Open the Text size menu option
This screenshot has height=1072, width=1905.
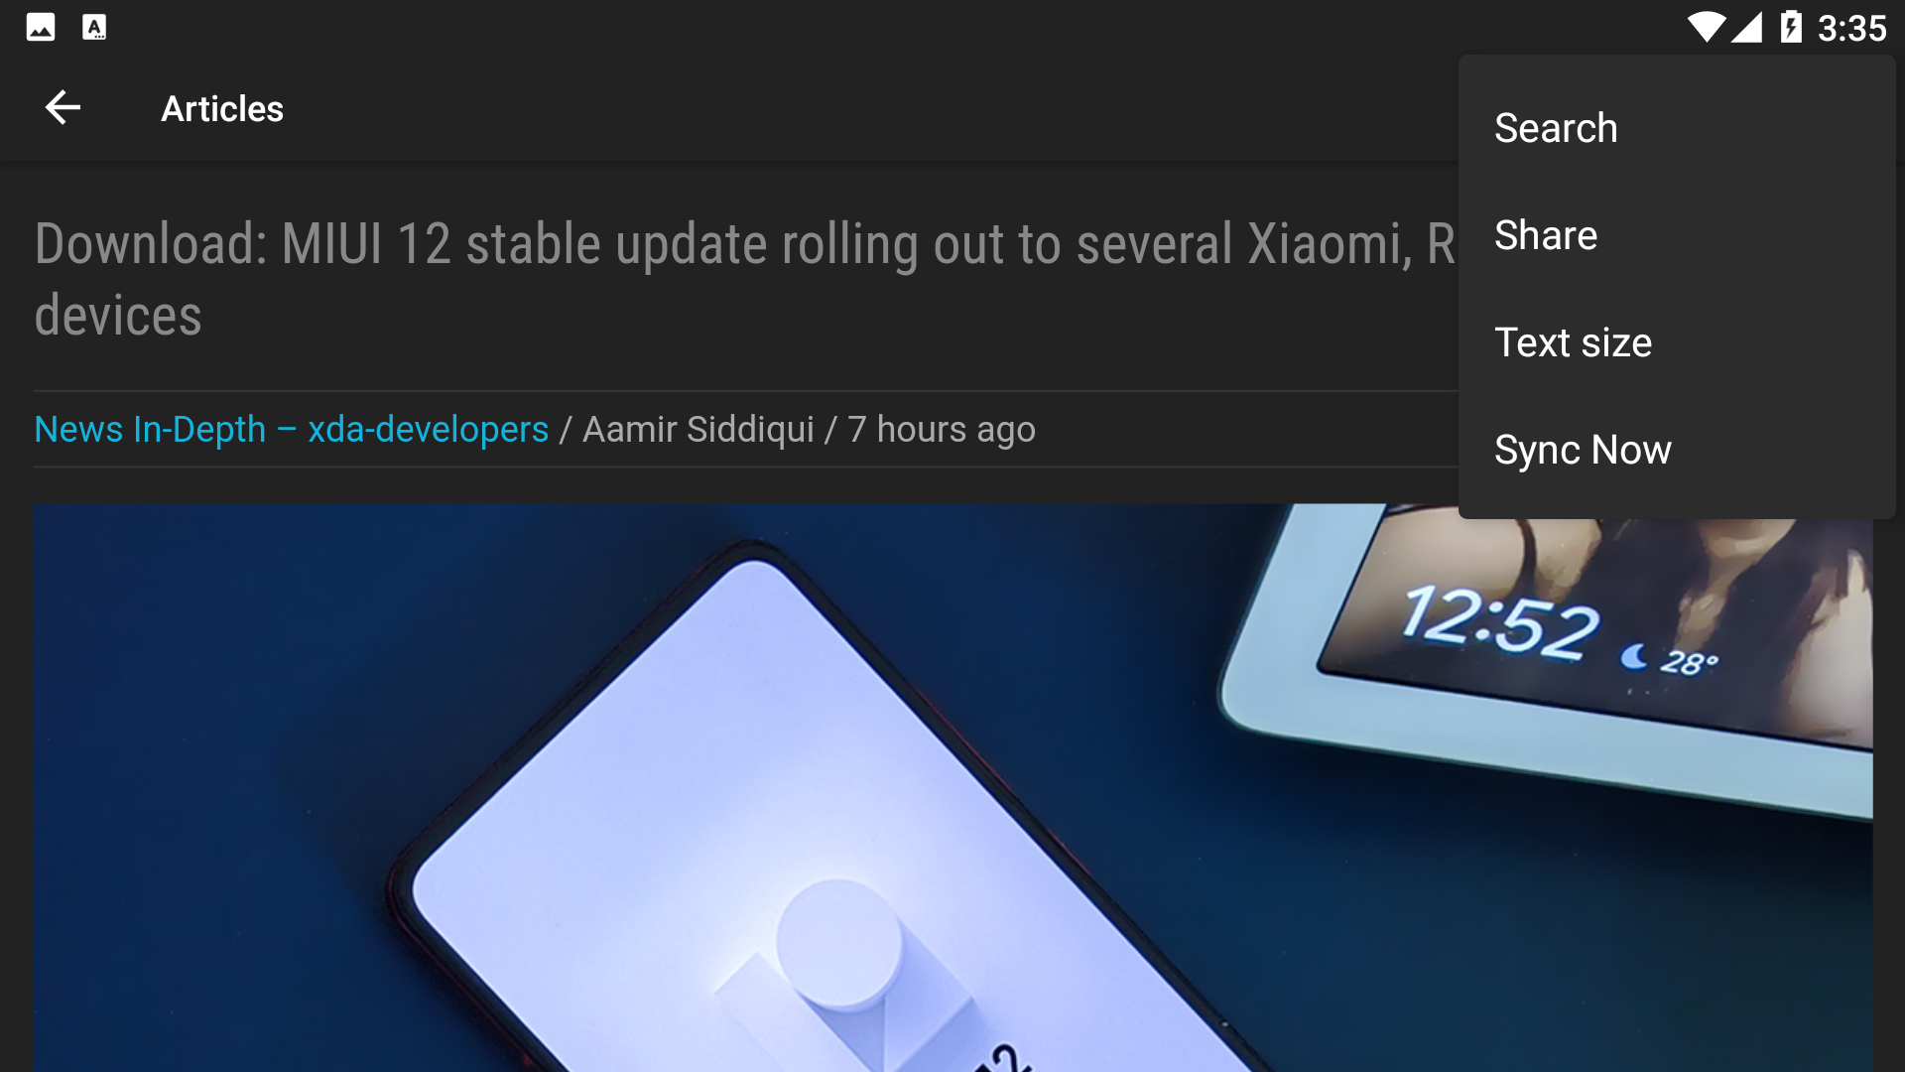(1677, 342)
